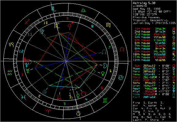Viewport: 177px width, 122px height.
Task: Select the Jupiter position '22Ari23'
Action: [x=149, y=80]
